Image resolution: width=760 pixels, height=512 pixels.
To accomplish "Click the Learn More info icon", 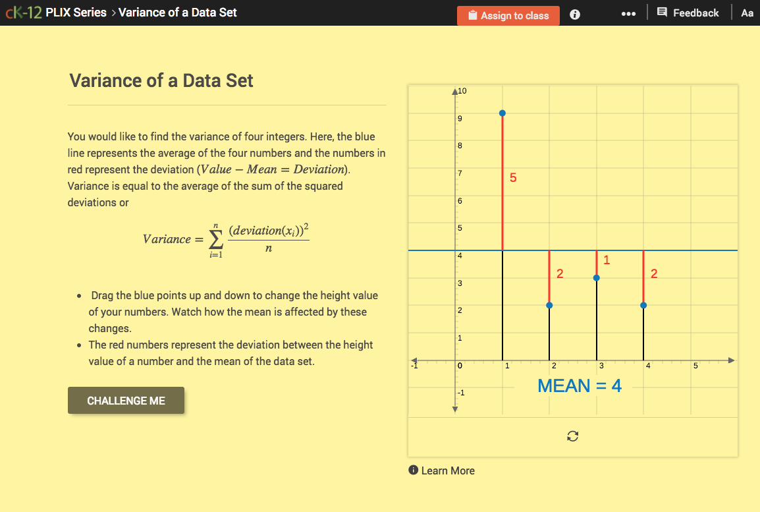I will click(x=413, y=470).
